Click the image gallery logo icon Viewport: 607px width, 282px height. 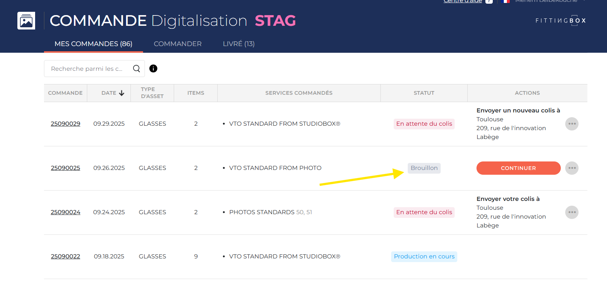[26, 21]
